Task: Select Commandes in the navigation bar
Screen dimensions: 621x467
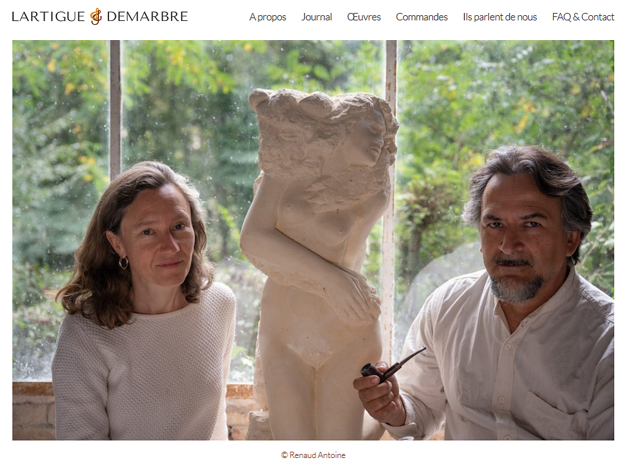Action: pyautogui.click(x=422, y=17)
